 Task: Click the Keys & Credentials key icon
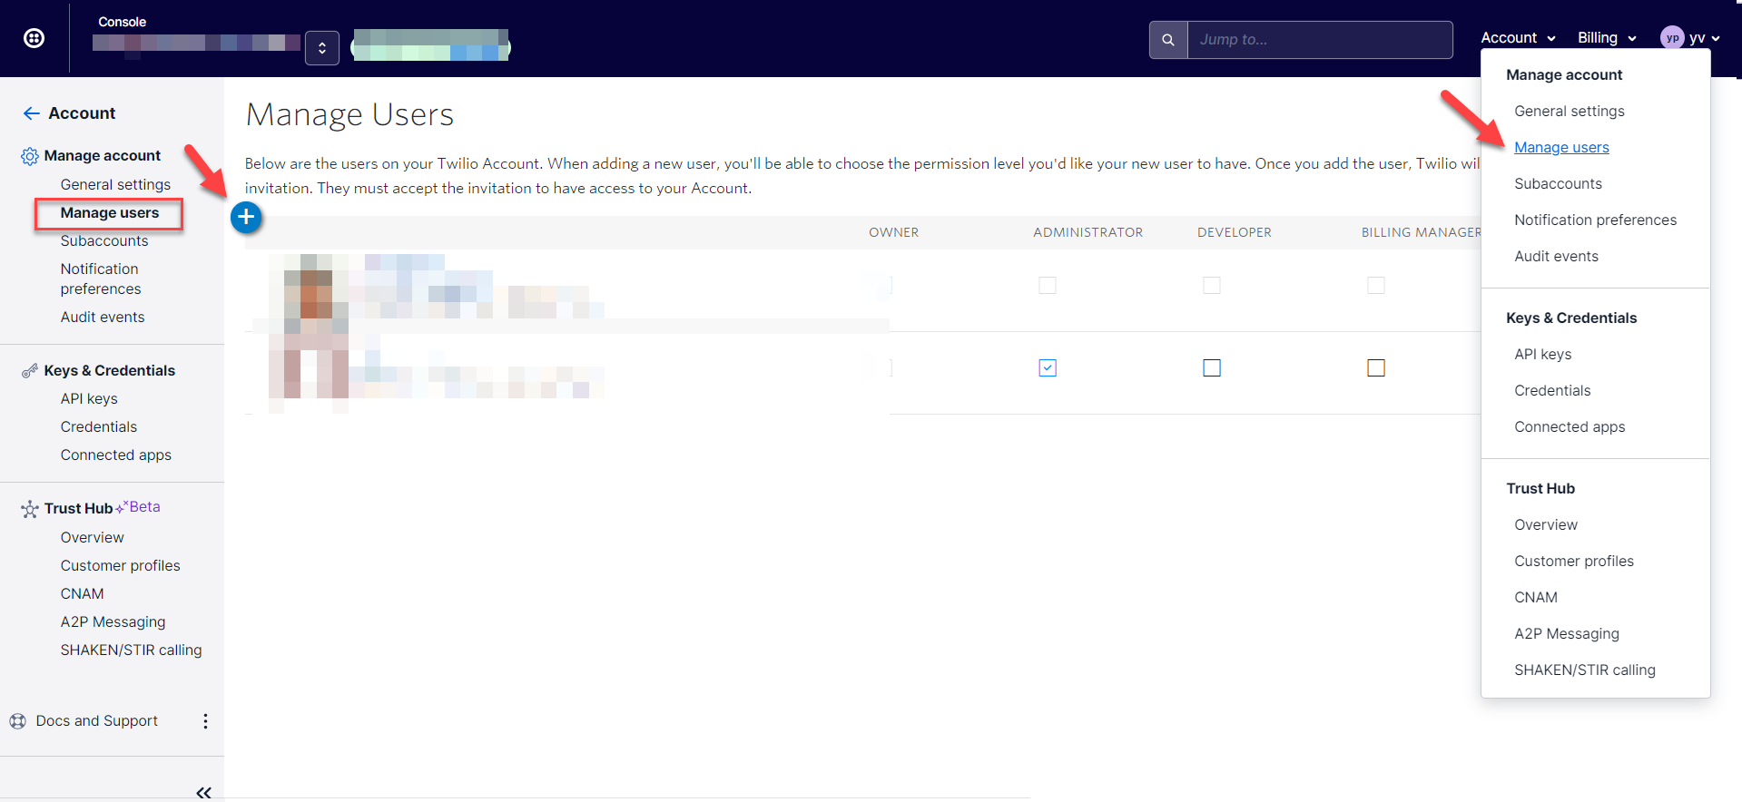coord(30,370)
